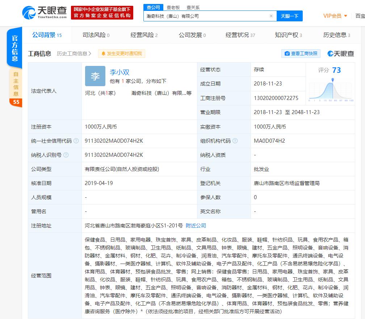The image size is (365, 319).
Task: Open the 历史工商信息 link with chevron
Action: (74, 54)
